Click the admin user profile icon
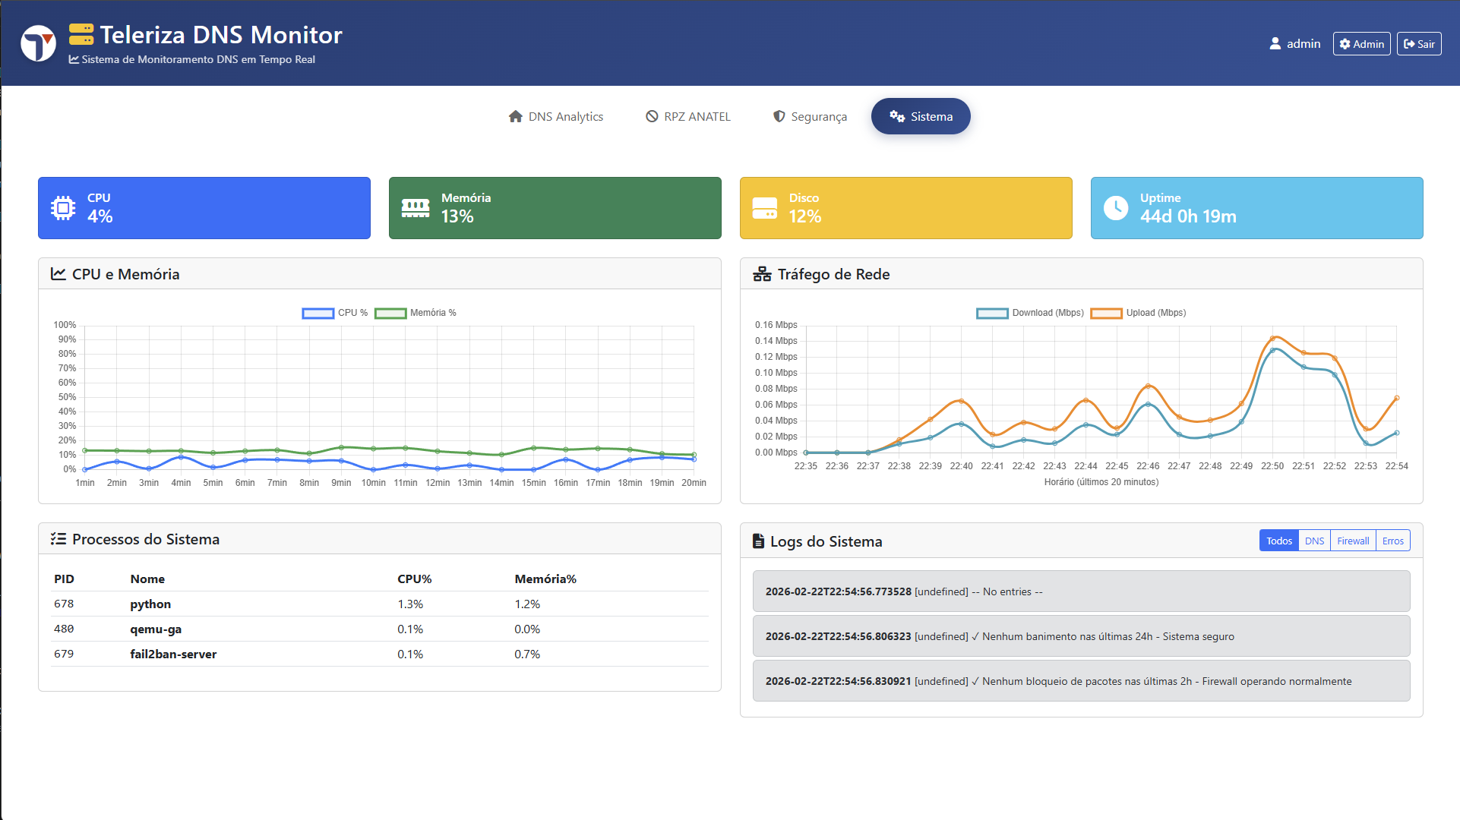The height and width of the screenshot is (820, 1460). pyautogui.click(x=1275, y=44)
